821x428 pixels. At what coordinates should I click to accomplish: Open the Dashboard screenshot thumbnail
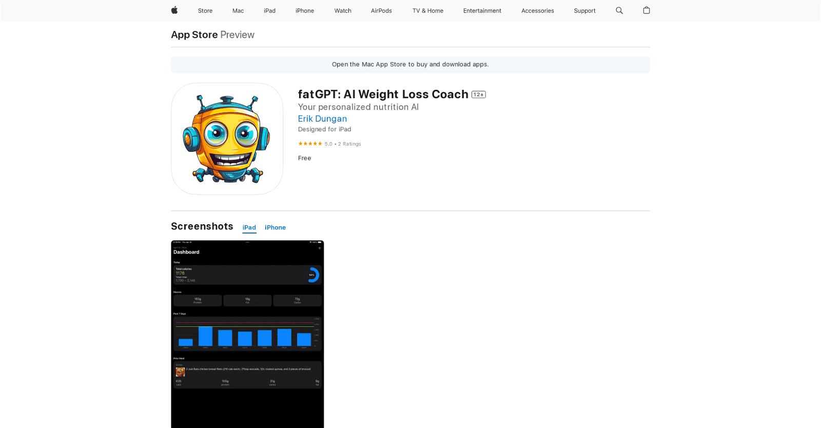coord(247,334)
